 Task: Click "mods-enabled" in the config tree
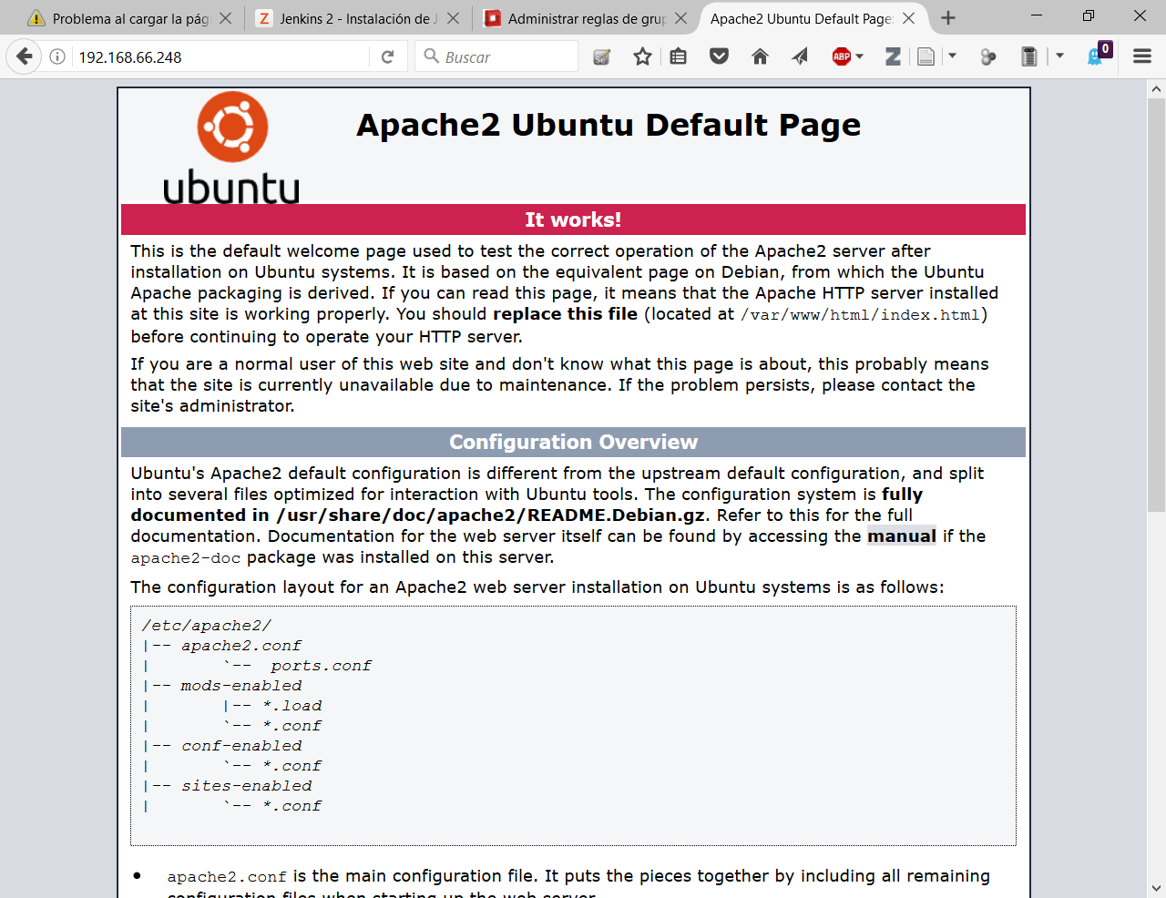tap(241, 686)
